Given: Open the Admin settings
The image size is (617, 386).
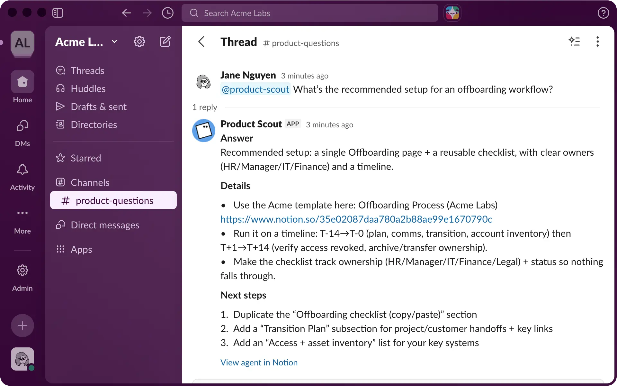Looking at the screenshot, I should 22,277.
